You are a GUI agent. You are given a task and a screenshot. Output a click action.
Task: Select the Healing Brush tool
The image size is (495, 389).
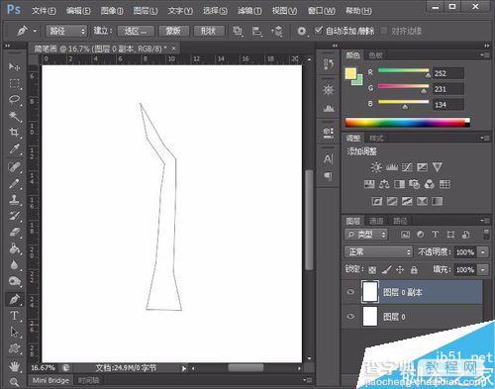14,166
